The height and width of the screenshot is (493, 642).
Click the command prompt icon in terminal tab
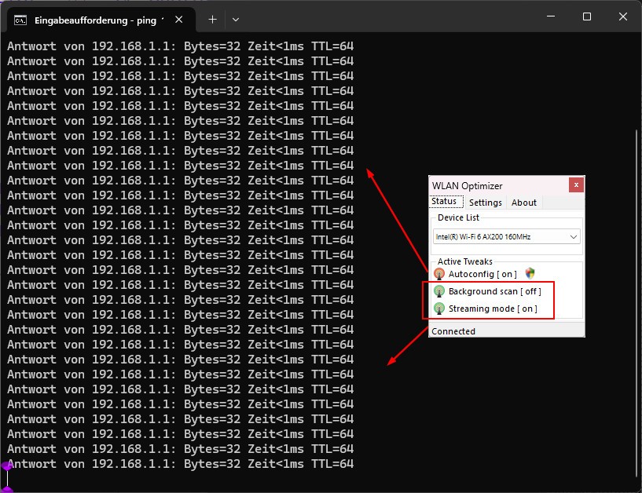tap(22, 19)
